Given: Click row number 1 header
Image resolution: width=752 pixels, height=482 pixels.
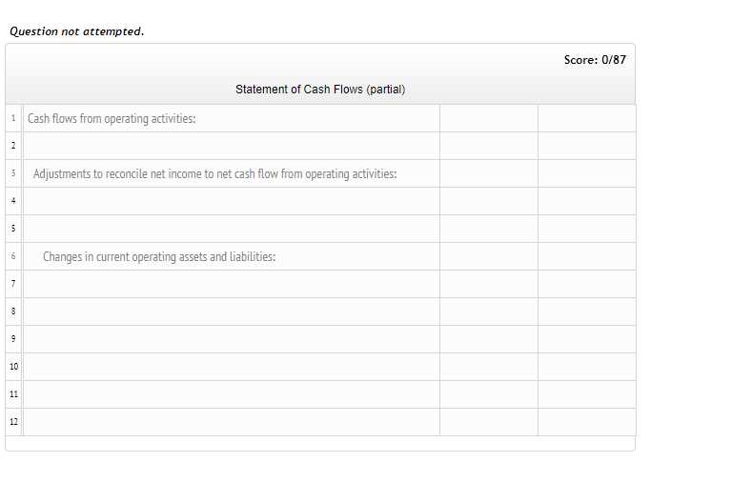Looking at the screenshot, I should (x=13, y=118).
